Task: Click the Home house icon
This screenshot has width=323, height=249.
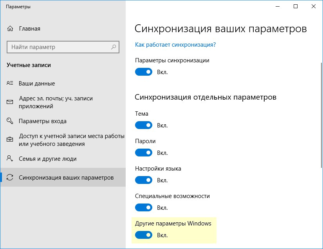Action: (x=10, y=29)
